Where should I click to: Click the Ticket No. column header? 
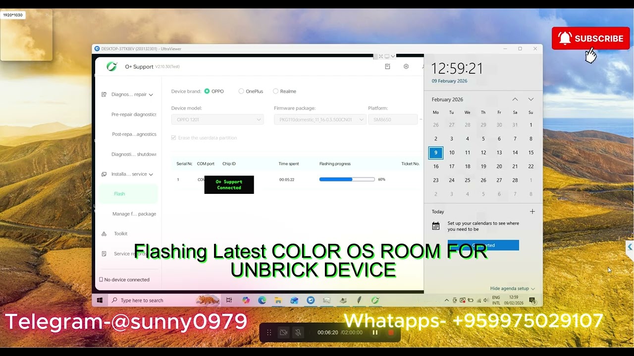(411, 164)
